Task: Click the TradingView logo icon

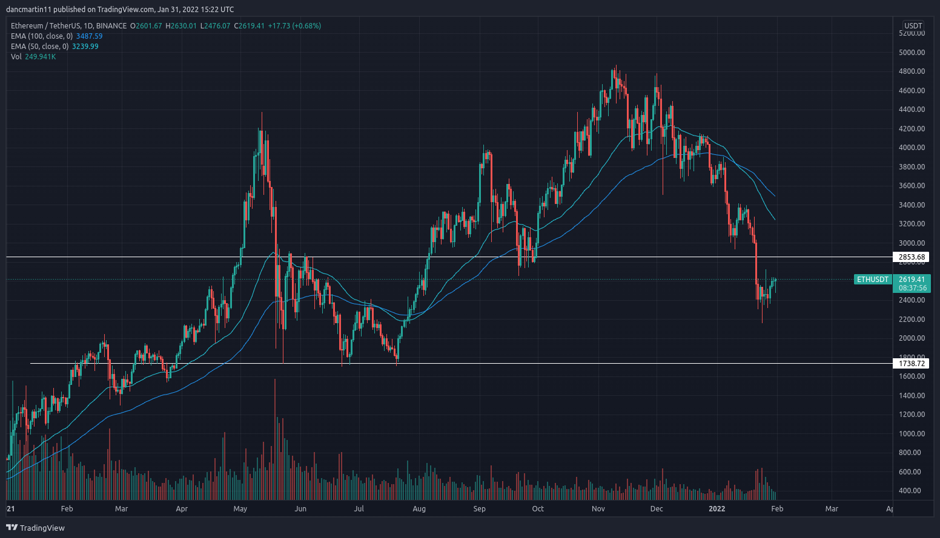Action: pos(12,527)
